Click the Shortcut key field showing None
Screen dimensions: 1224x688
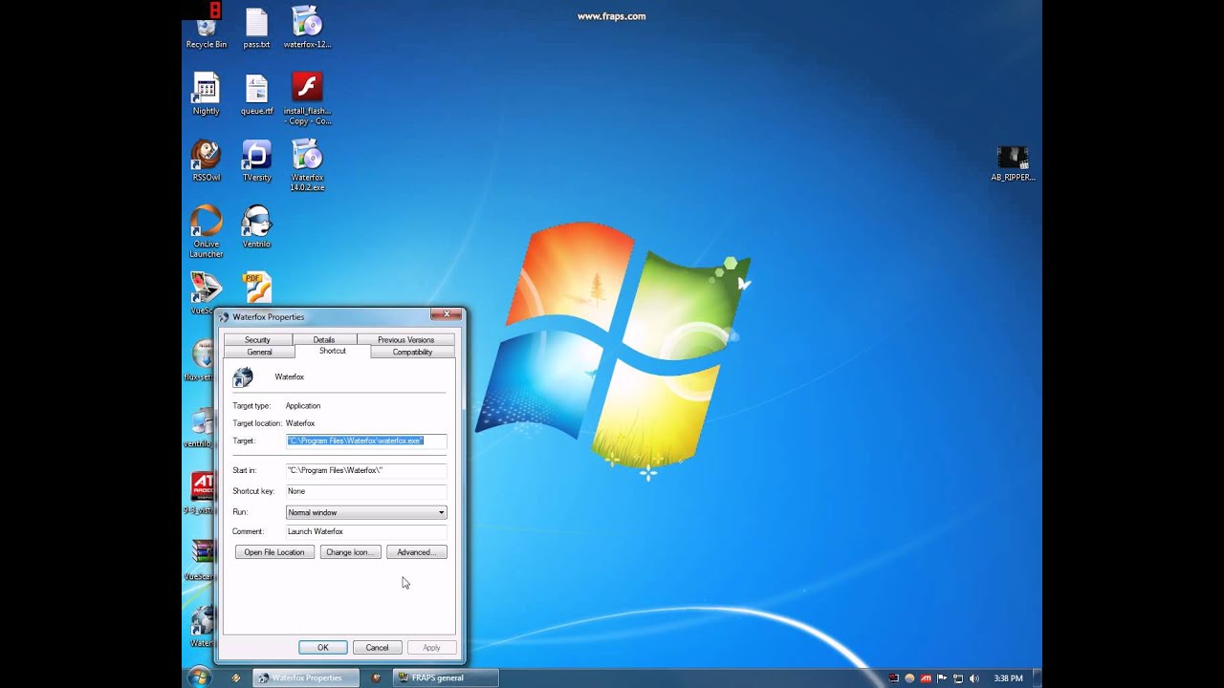tap(366, 491)
